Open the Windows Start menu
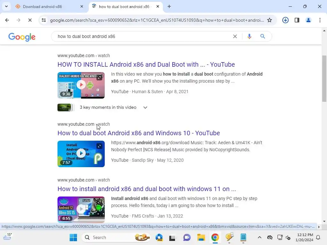The height and width of the screenshot is (245, 327). [x=73, y=237]
